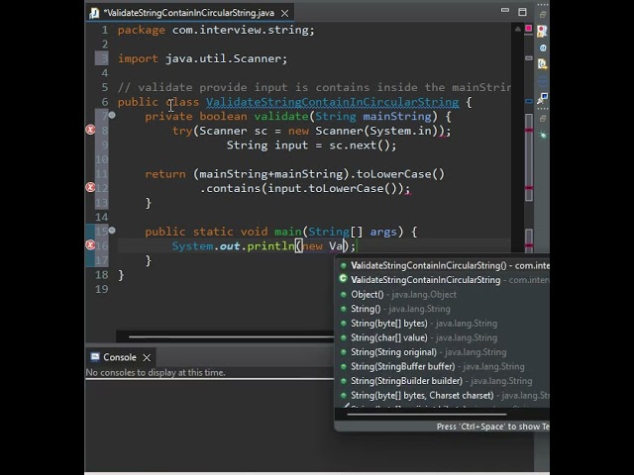Click the autocomplete popup horizontal scrollbar
This screenshot has width=634, height=475.
click(427, 414)
